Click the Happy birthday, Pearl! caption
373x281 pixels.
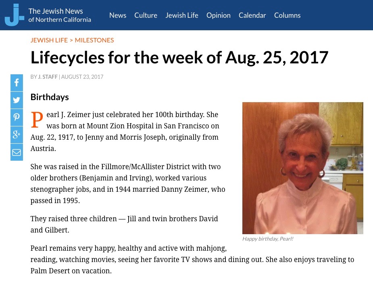pyautogui.click(x=268, y=239)
